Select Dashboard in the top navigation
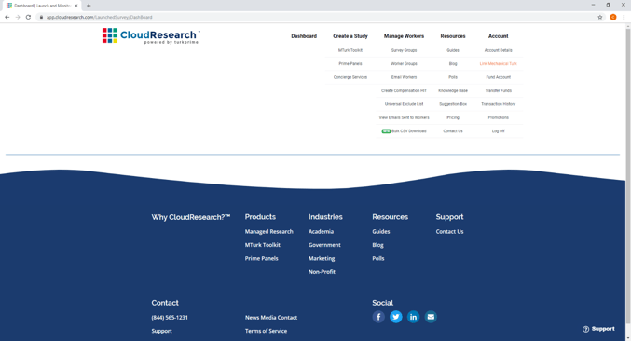This screenshot has width=631, height=341. pos(304,36)
